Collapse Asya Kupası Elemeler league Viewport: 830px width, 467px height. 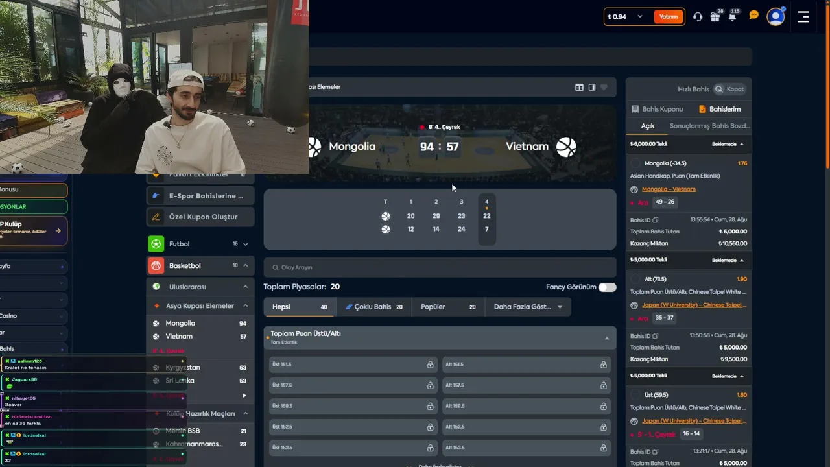coord(245,305)
